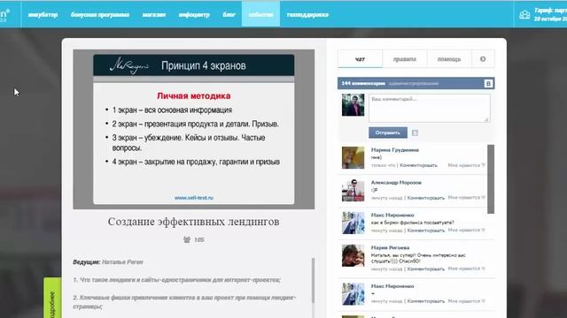
Task: Open www.sell-text.ru link on slide
Action: click(194, 198)
